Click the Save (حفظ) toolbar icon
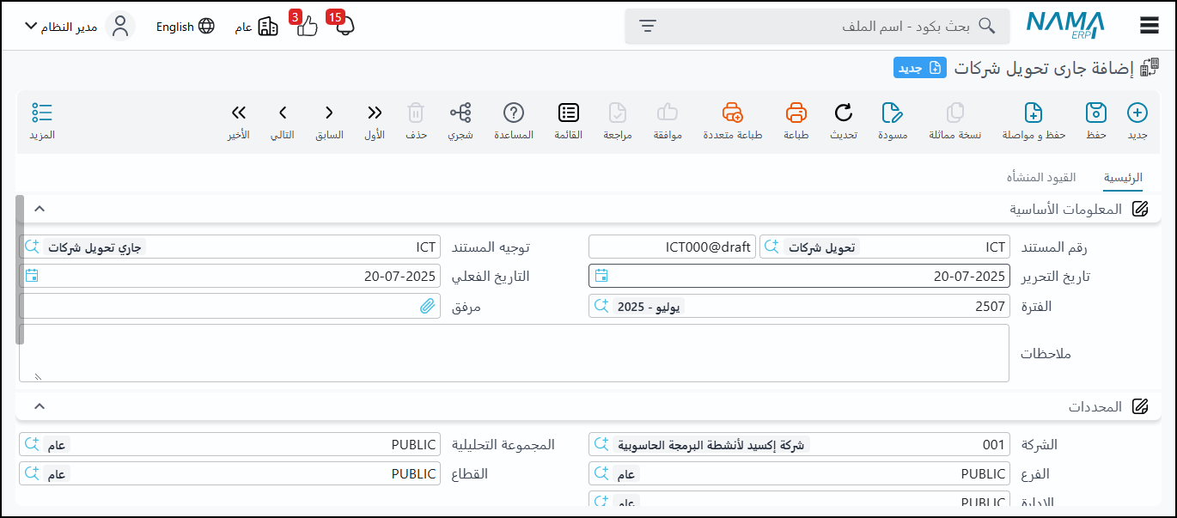This screenshot has width=1177, height=518. (1095, 113)
